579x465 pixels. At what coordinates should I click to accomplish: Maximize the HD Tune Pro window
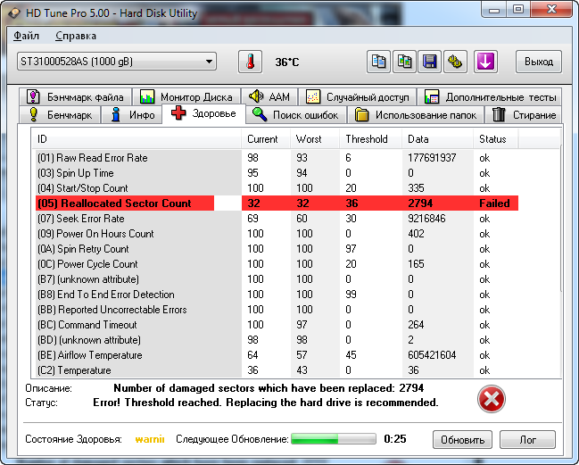pyautogui.click(x=518, y=9)
